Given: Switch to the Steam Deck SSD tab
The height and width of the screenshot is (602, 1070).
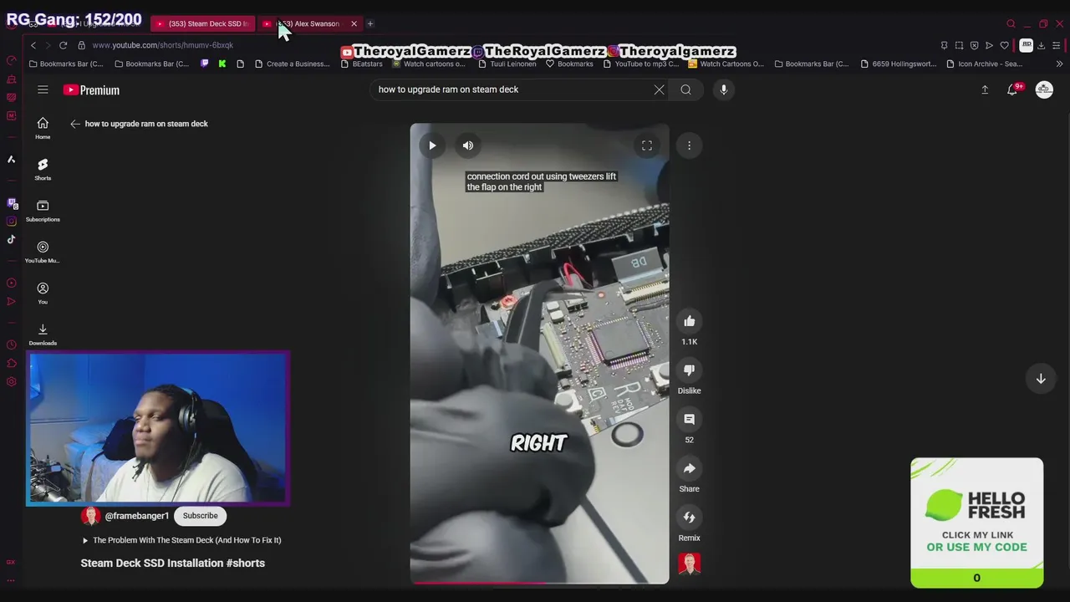Looking at the screenshot, I should tap(202, 23).
